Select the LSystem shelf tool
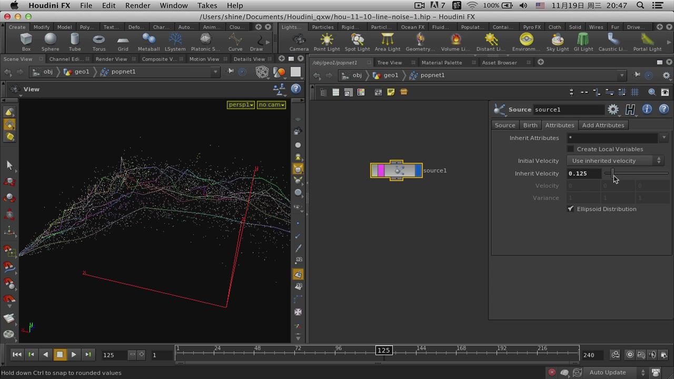This screenshot has height=379, width=674. [175, 42]
